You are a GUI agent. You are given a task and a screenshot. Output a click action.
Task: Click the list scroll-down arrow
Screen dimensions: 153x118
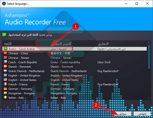tap(149, 98)
